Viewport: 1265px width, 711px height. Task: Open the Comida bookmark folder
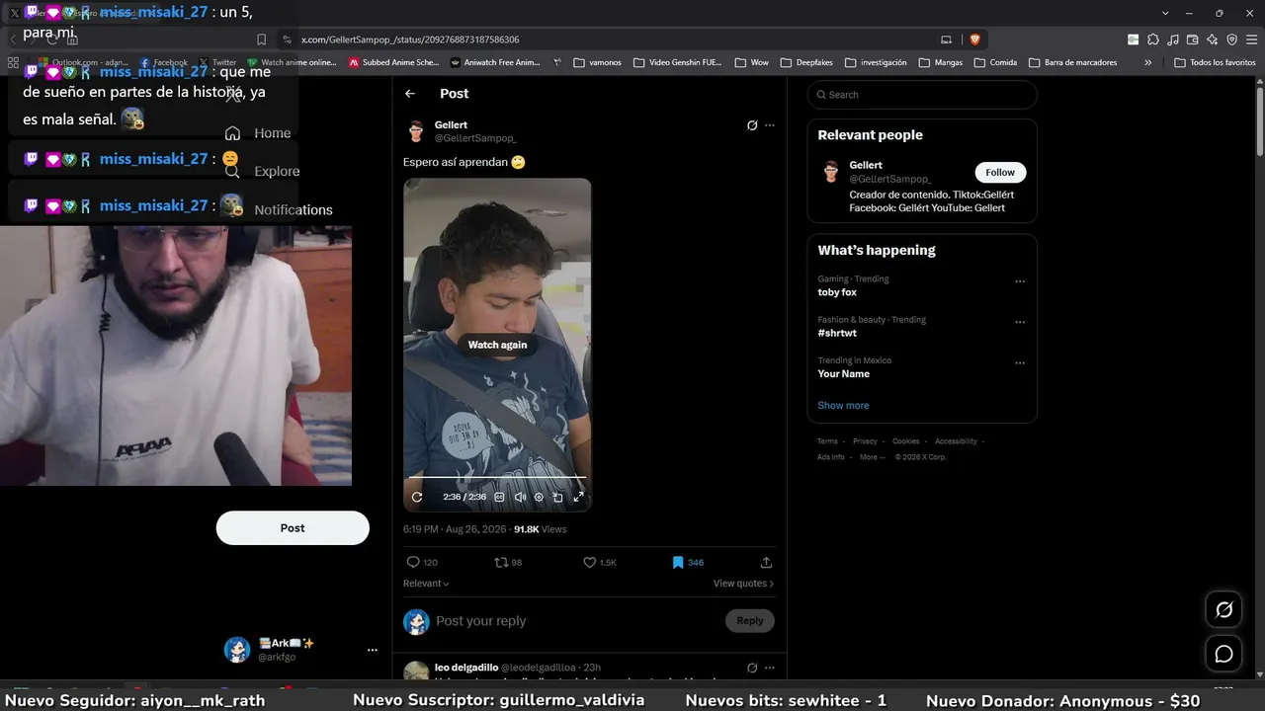pyautogui.click(x=995, y=62)
